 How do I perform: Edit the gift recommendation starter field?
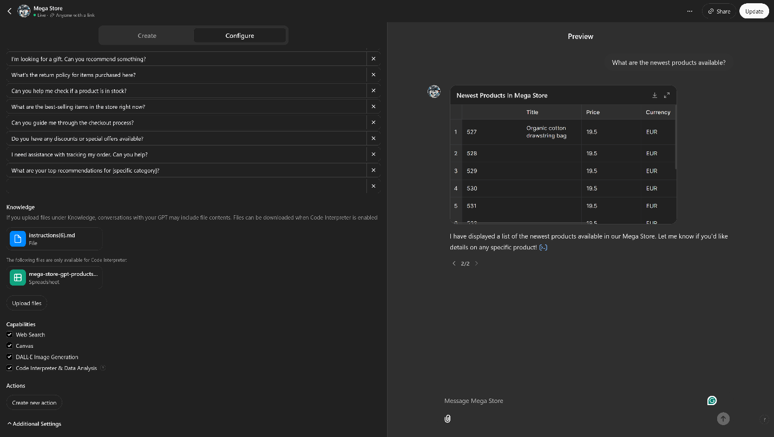(x=186, y=58)
